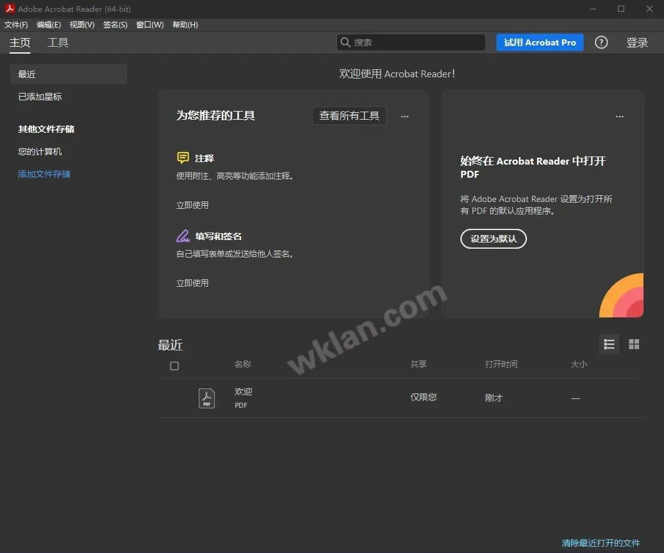
Task: Click 添加文件存储 link
Action: coord(44,174)
